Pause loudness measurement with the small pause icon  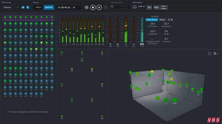pyautogui.click(x=172, y=20)
